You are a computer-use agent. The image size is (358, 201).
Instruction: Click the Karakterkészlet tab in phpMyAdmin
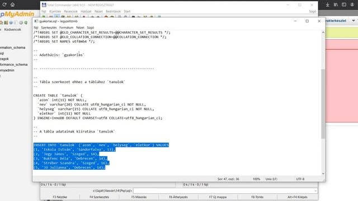(336, 21)
